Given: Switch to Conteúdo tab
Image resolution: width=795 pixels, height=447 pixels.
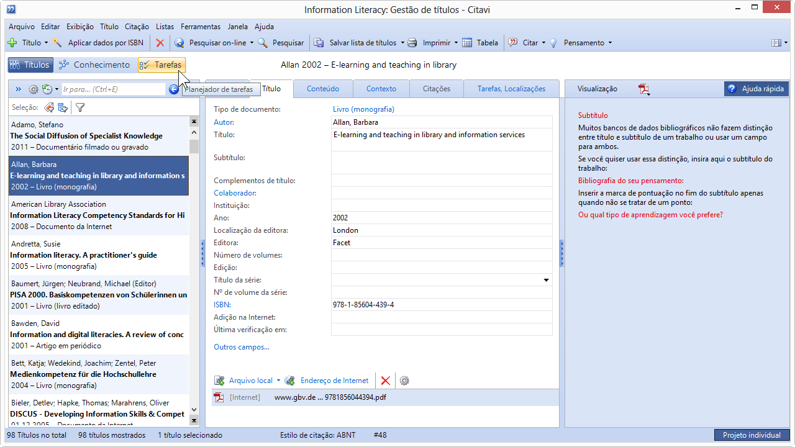Looking at the screenshot, I should pos(323,89).
